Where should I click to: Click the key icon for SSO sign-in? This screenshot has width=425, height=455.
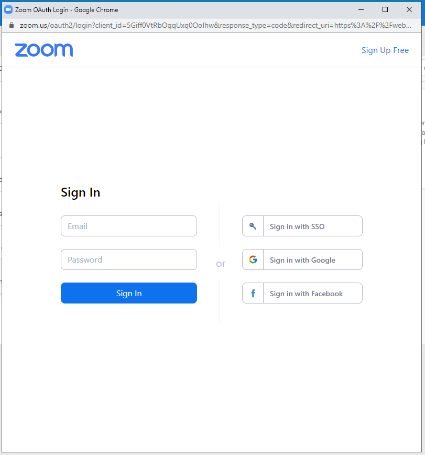pyautogui.click(x=253, y=226)
